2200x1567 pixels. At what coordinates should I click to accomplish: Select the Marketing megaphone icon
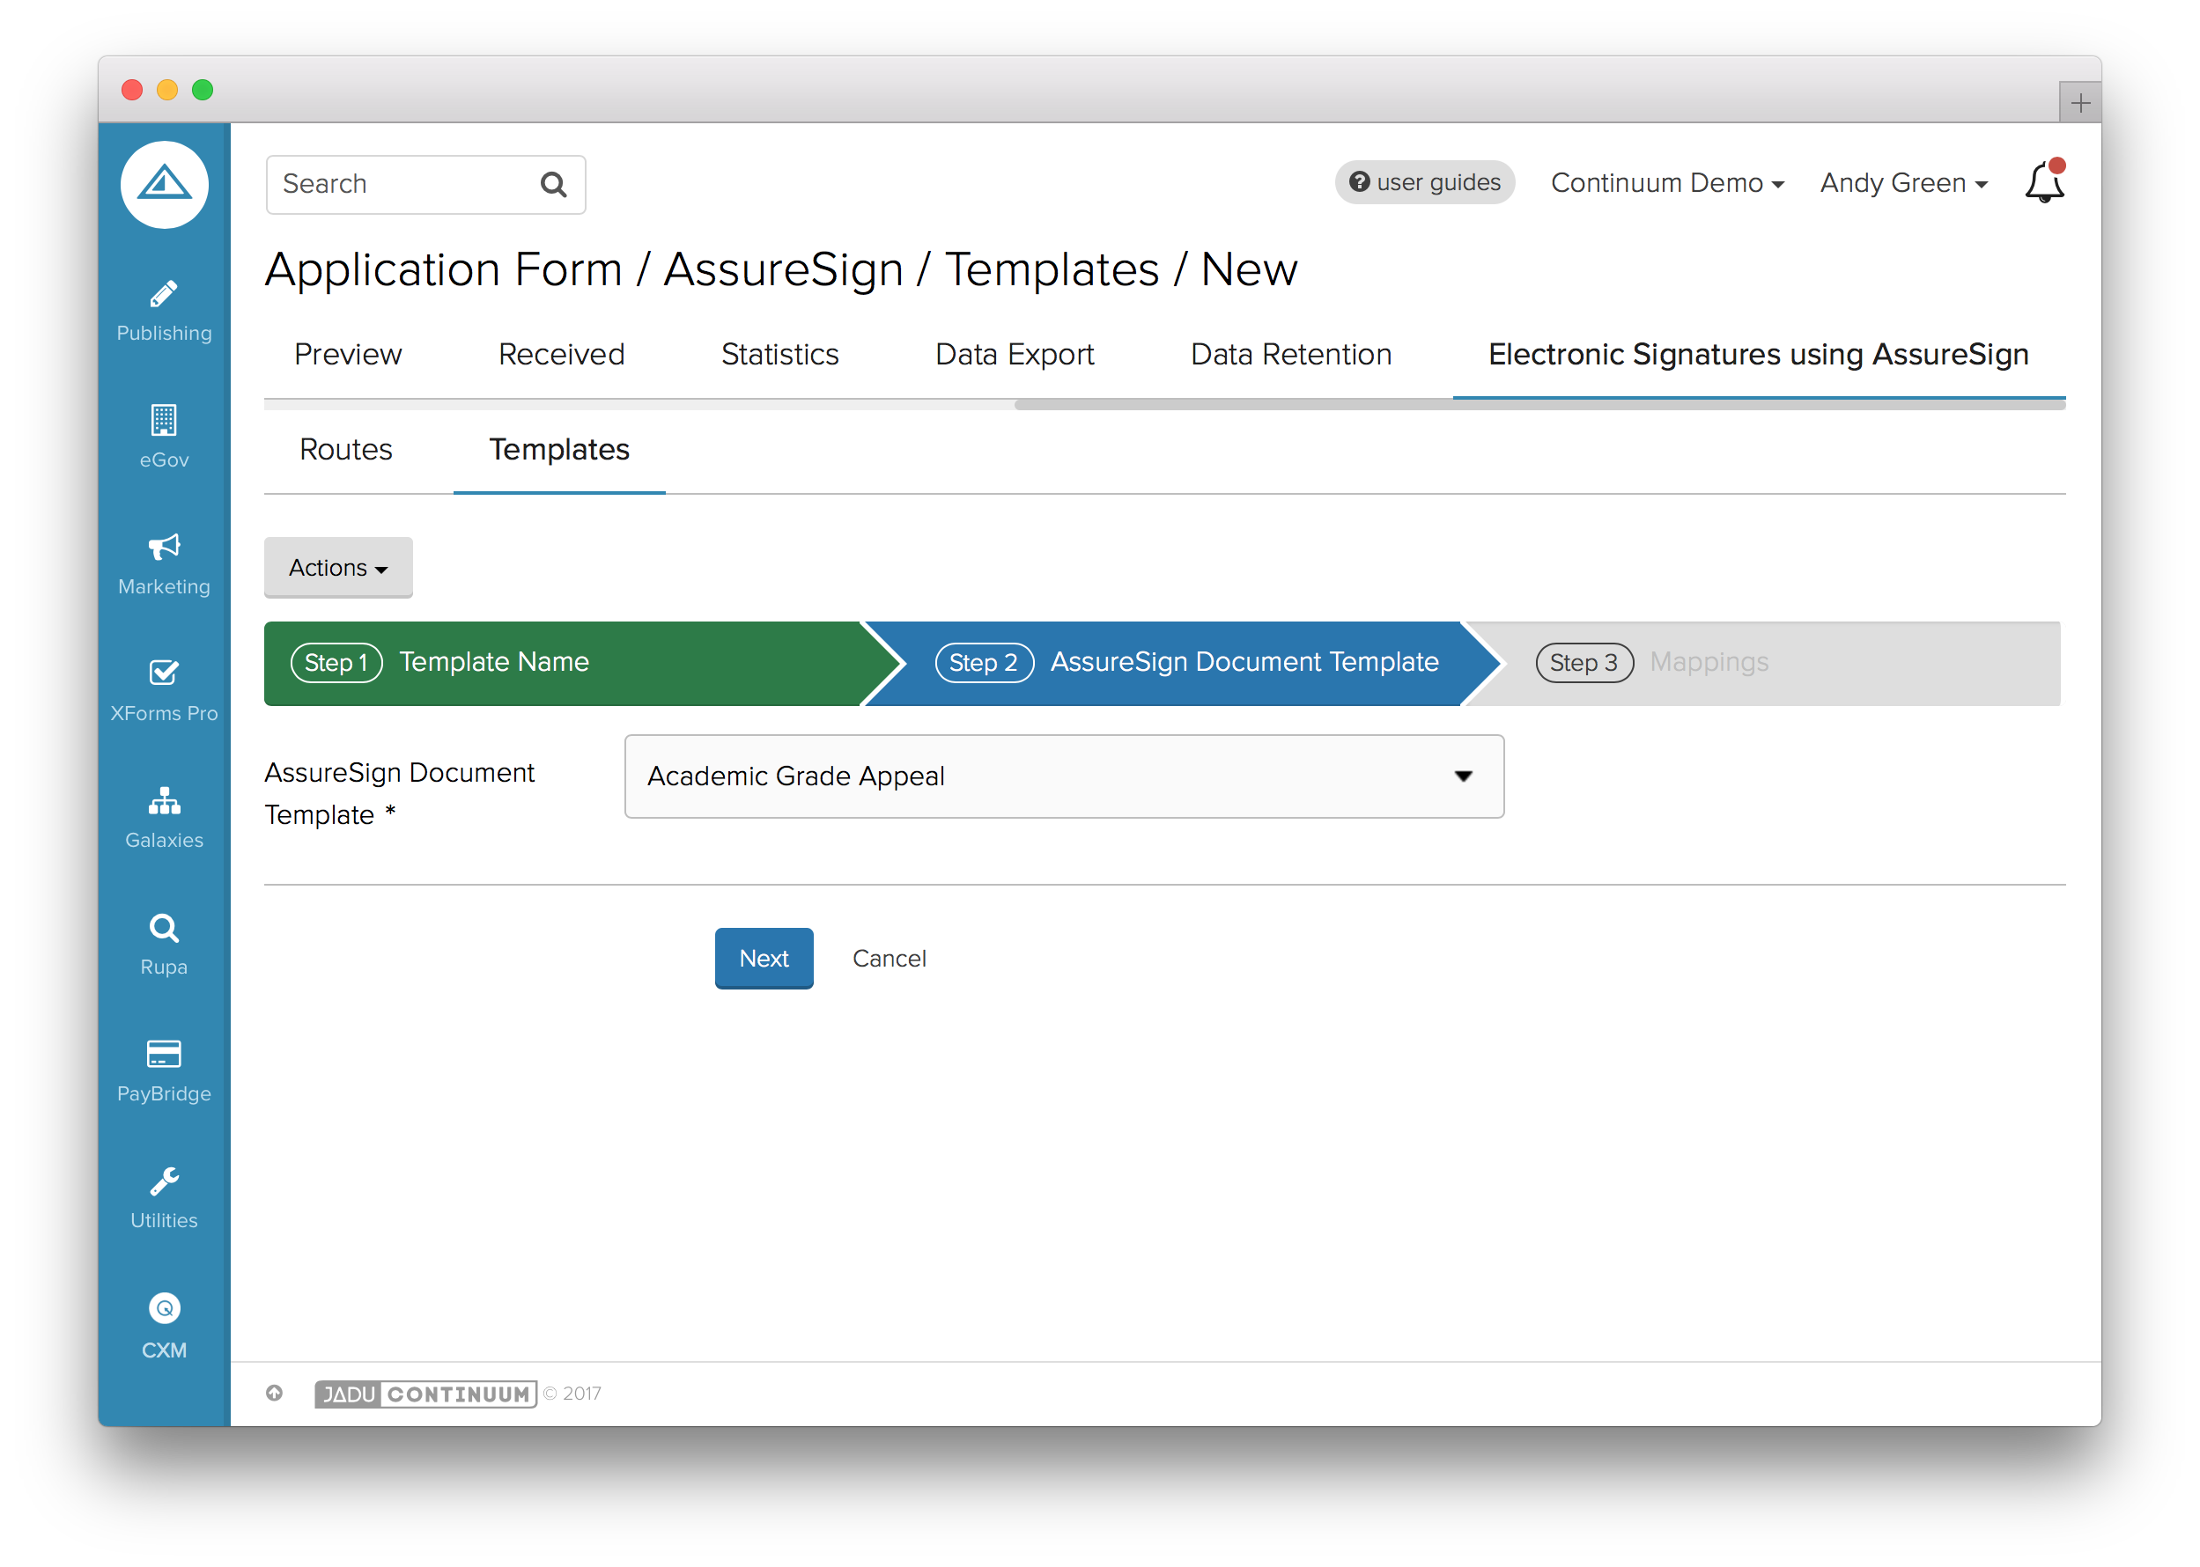tap(163, 547)
